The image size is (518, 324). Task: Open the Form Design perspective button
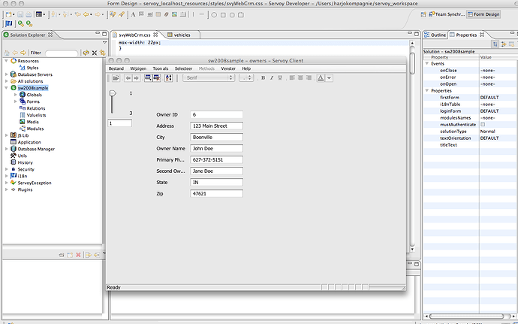coord(483,14)
